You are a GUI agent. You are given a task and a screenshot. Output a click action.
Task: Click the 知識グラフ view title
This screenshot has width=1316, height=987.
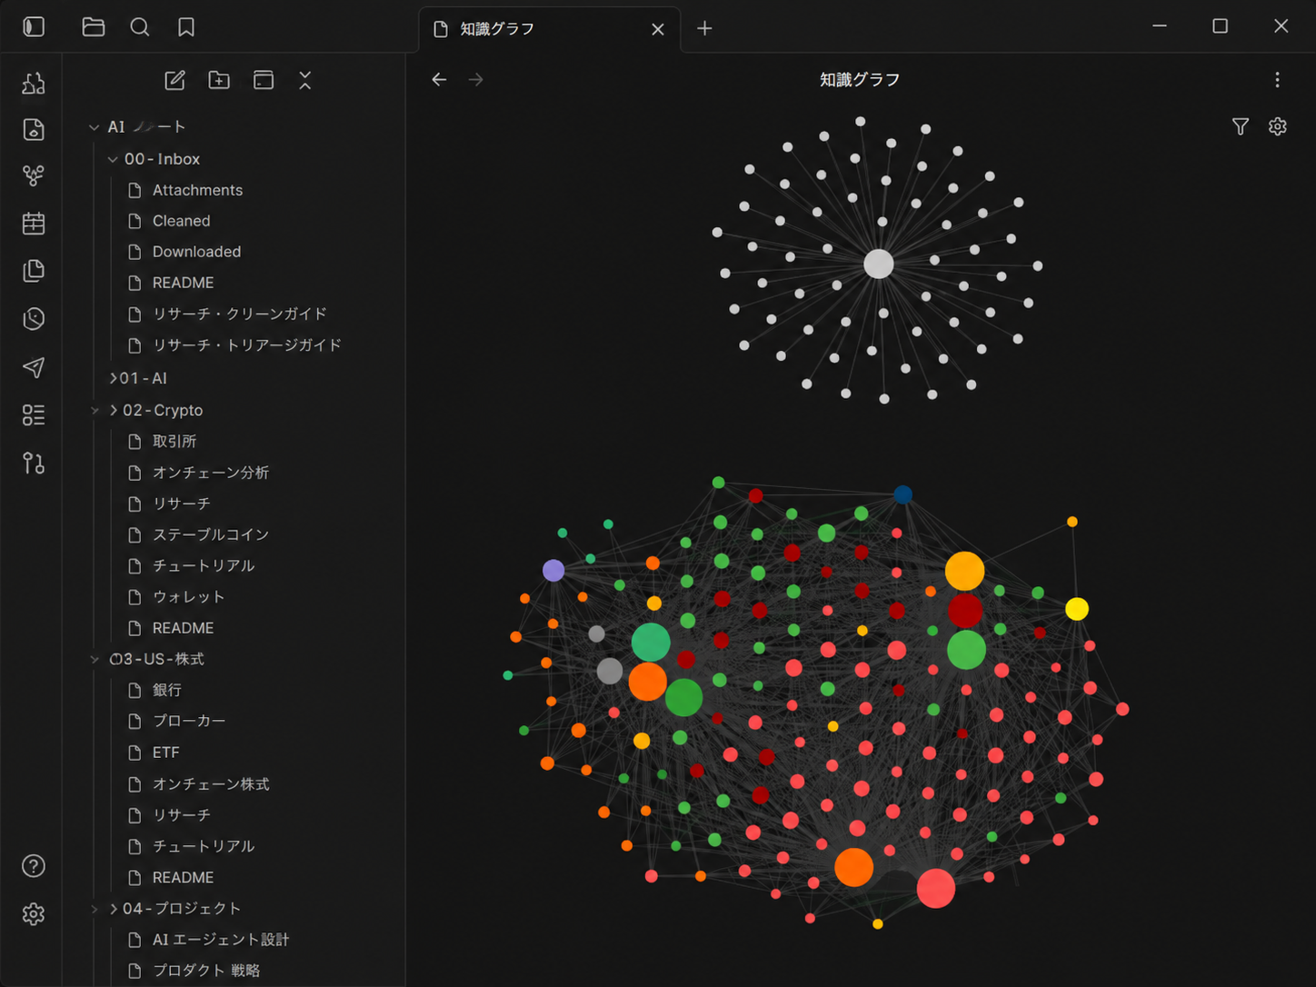(x=860, y=80)
